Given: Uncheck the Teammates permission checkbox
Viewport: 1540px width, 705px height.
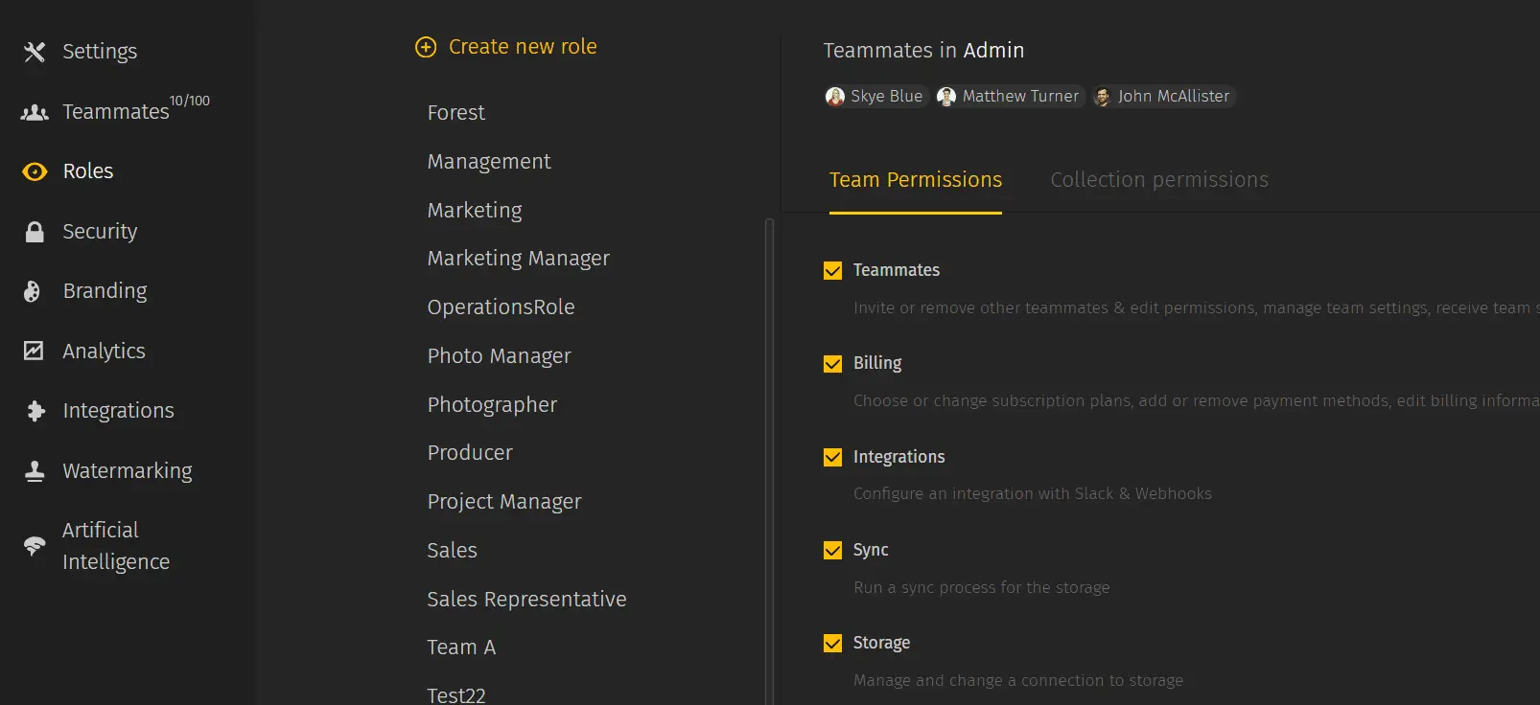Looking at the screenshot, I should (x=832, y=271).
